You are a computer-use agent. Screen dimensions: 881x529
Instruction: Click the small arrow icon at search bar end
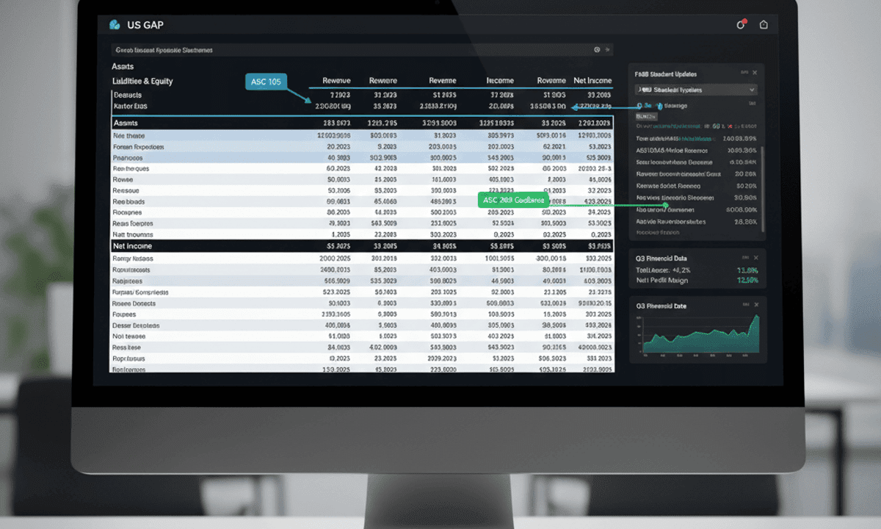(x=607, y=50)
